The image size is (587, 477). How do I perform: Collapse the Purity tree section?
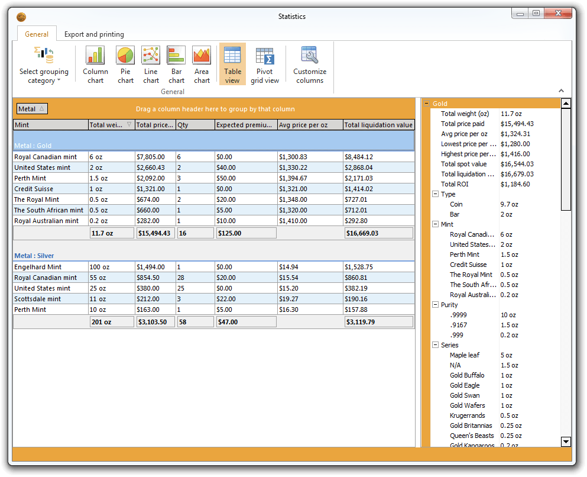point(434,304)
